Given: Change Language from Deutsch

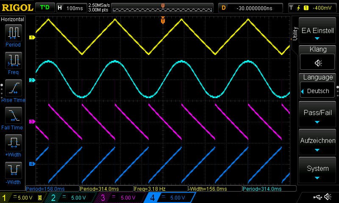Looking at the screenshot, I should tap(318, 91).
